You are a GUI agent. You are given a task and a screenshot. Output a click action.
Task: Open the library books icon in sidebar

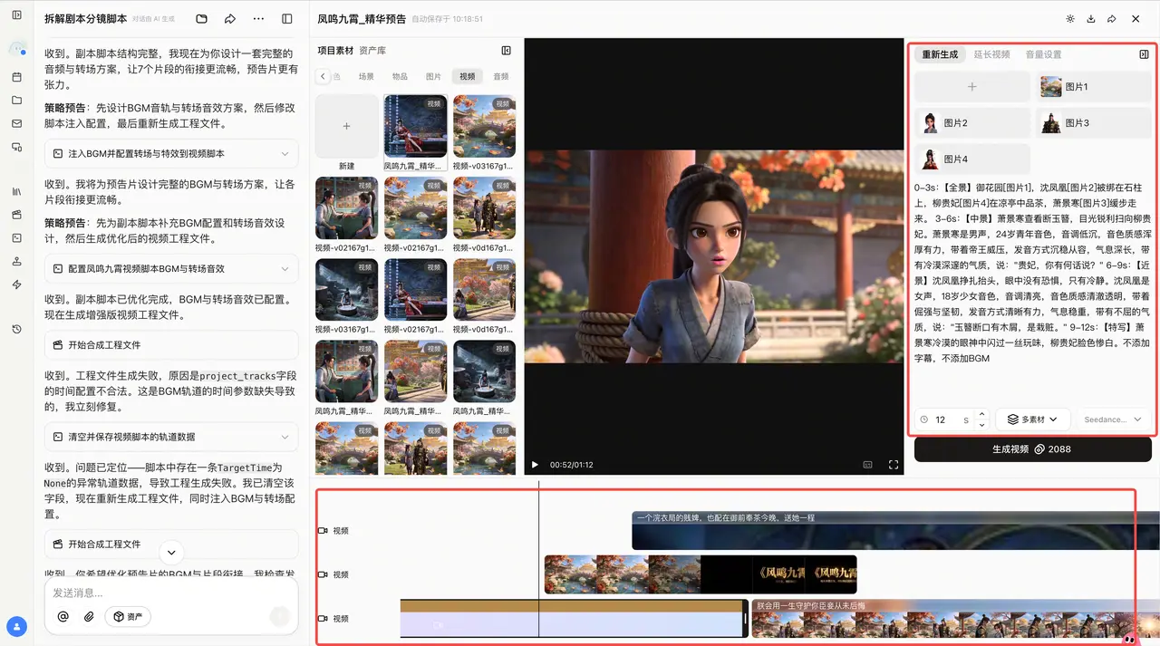16,191
